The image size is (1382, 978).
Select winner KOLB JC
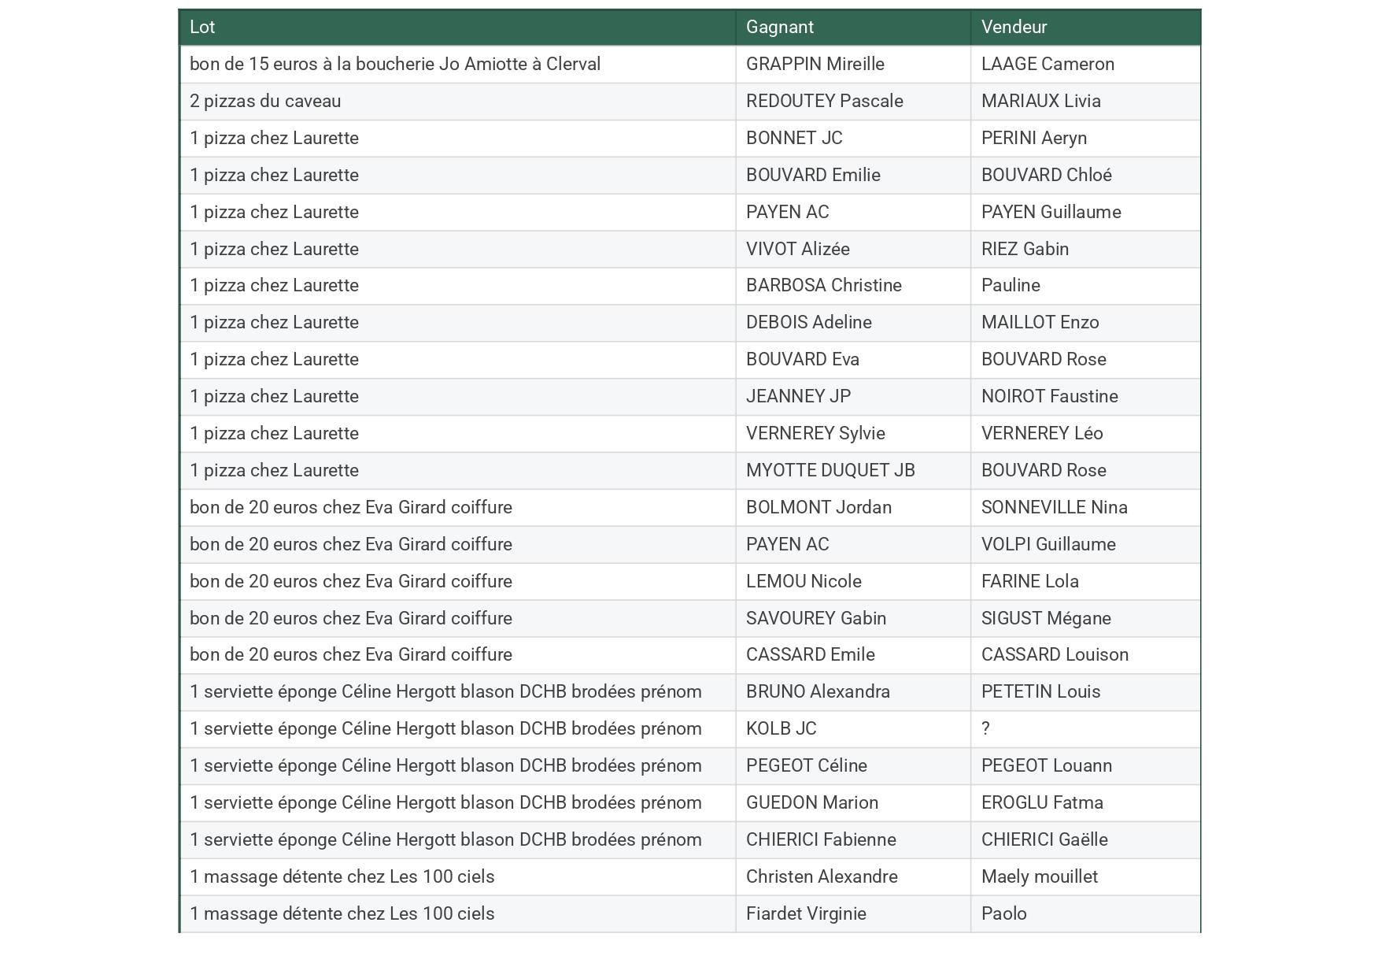(781, 729)
